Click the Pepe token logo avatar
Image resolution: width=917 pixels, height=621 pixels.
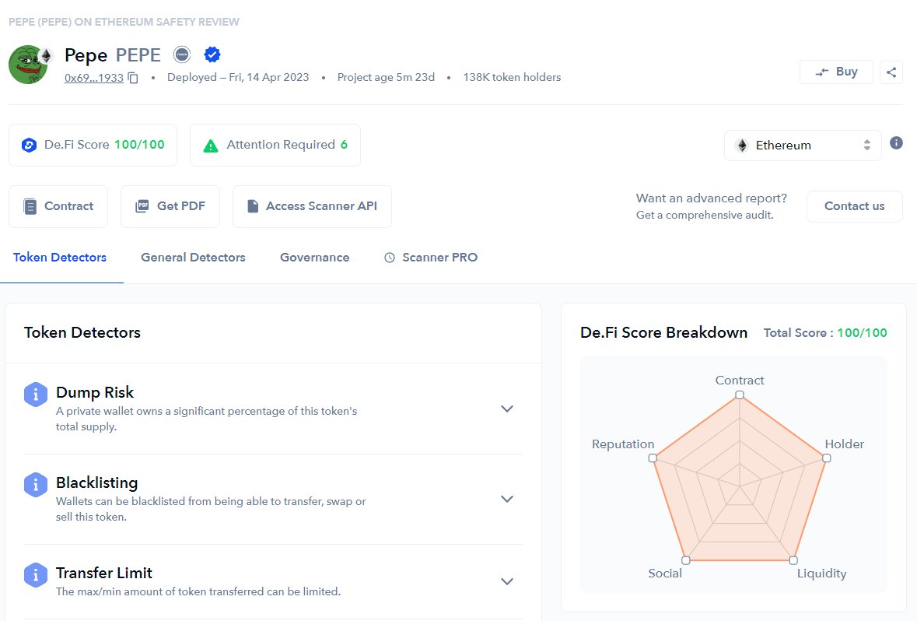pyautogui.click(x=28, y=65)
